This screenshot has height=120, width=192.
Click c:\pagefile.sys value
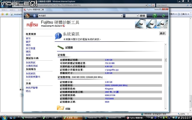[112, 70]
